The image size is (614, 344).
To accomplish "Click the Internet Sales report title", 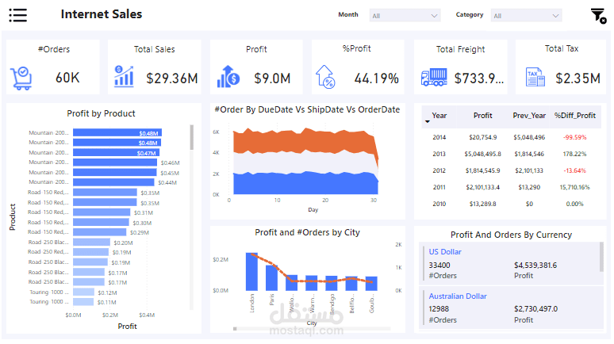I will click(x=102, y=14).
